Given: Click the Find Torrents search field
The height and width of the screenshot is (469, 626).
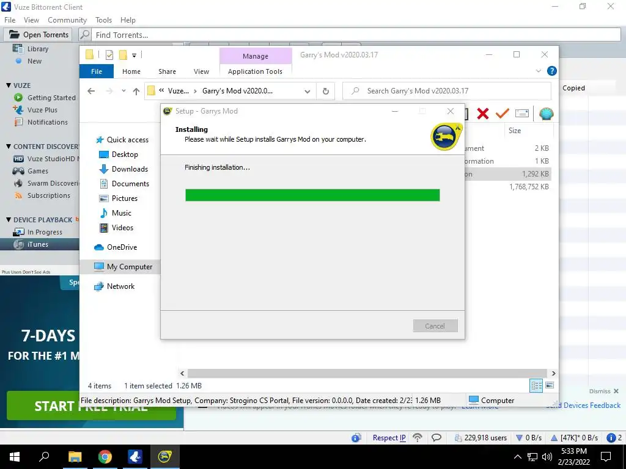Looking at the screenshot, I should [356, 35].
